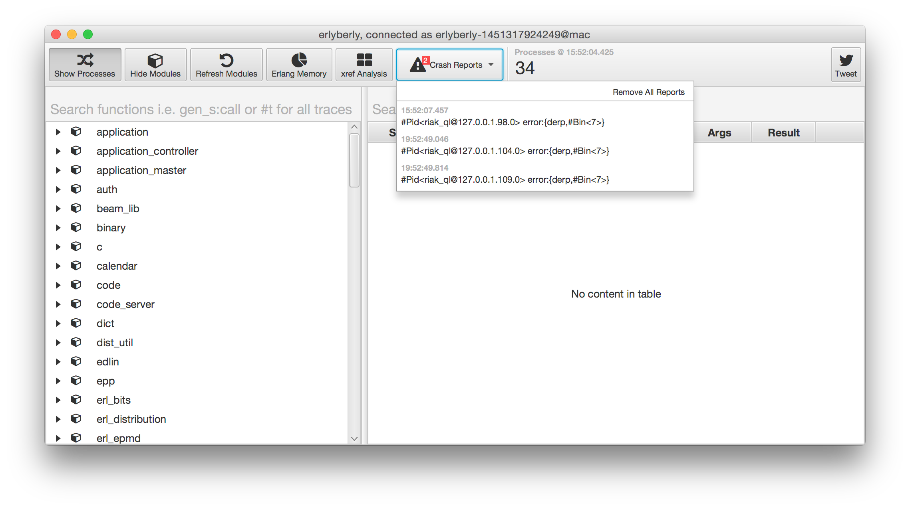Select the calendar module row
The image size is (910, 509).
coord(117,266)
